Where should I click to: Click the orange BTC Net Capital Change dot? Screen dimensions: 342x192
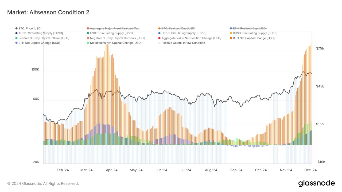[x=231, y=38]
